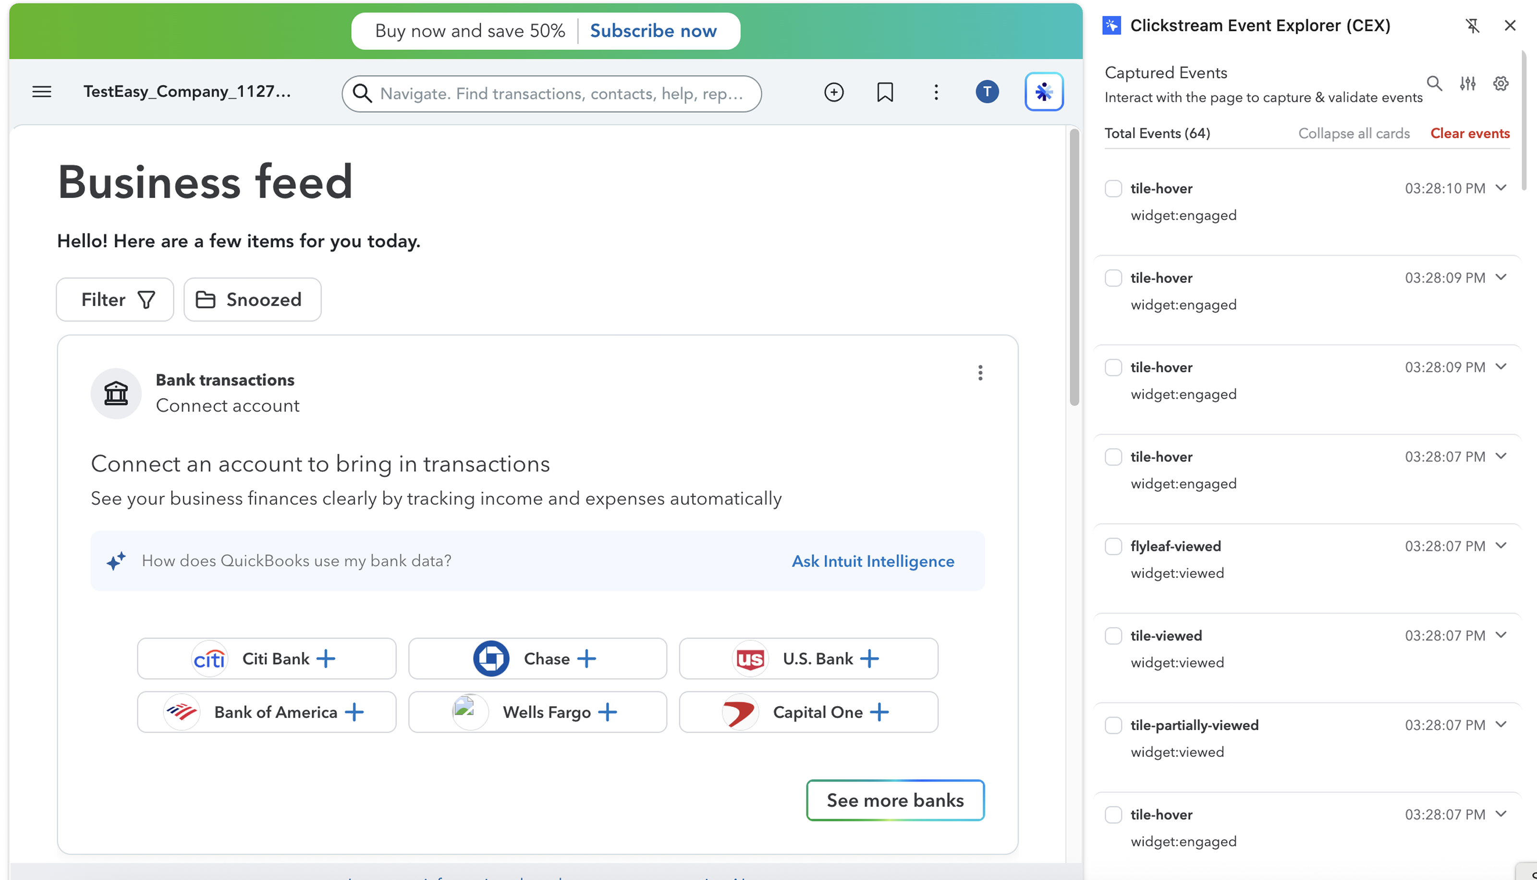Screen dimensions: 1537x880
Task: Click the bank building icon
Action: 116,393
